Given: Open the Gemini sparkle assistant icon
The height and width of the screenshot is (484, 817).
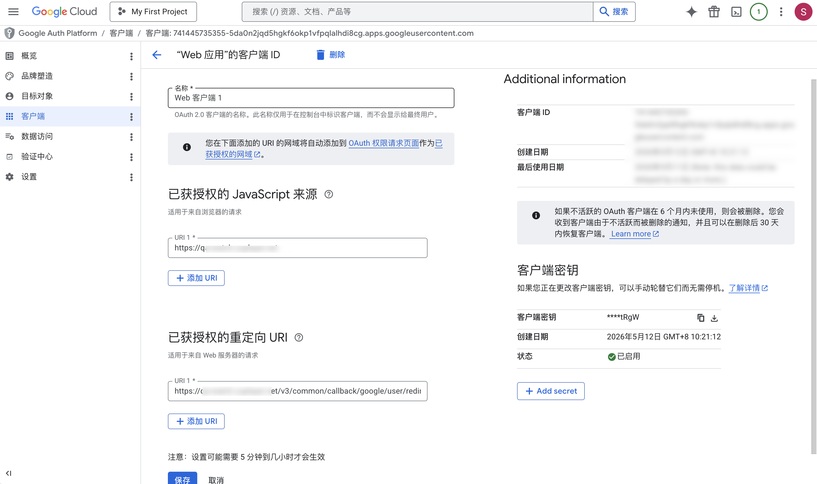Looking at the screenshot, I should point(691,12).
